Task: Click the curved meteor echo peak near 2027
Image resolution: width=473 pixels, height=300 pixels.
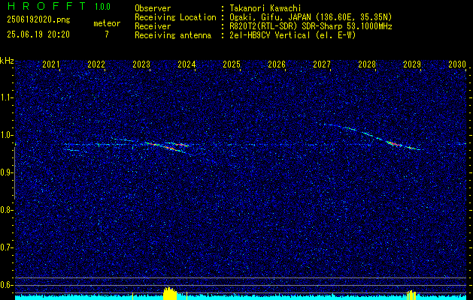Action: point(326,124)
